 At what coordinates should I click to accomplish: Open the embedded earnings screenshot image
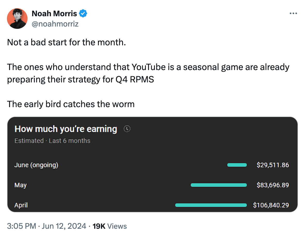coord(153,164)
